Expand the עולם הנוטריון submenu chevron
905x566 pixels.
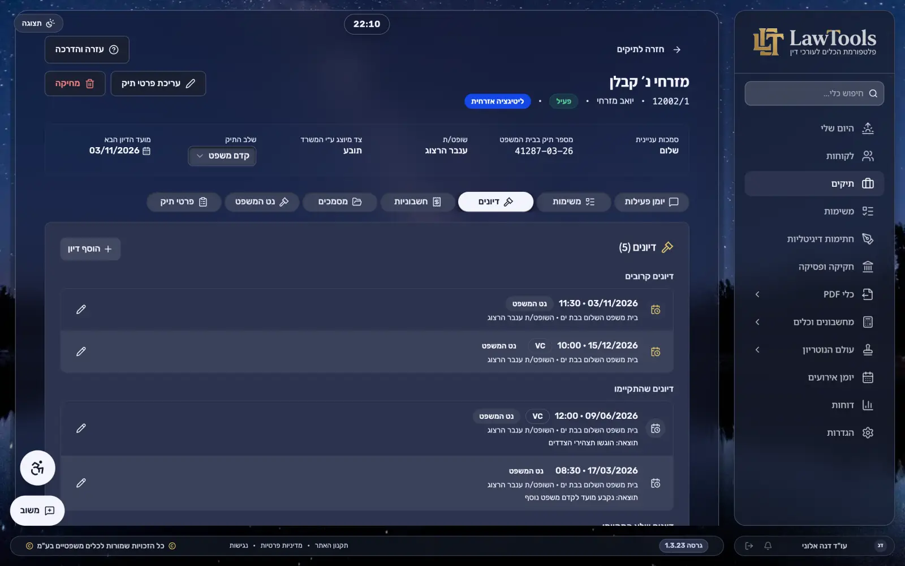click(x=757, y=350)
